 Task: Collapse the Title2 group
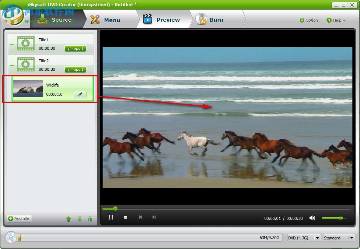[x=12, y=65]
